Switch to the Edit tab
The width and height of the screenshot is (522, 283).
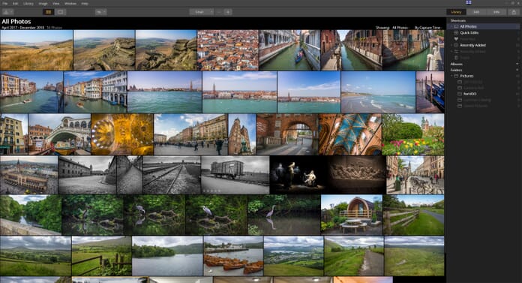476,12
